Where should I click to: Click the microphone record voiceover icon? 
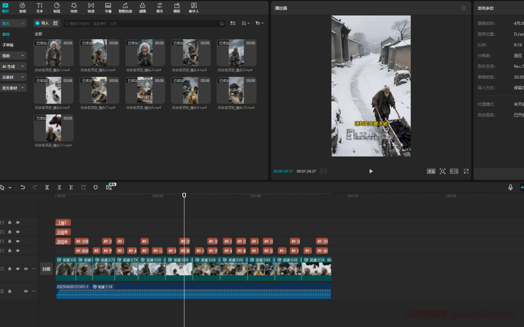pyautogui.click(x=510, y=187)
